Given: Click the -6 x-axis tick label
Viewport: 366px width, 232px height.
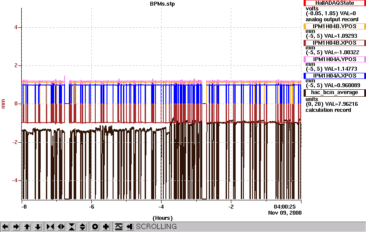Looking at the screenshot, I should point(91,207).
